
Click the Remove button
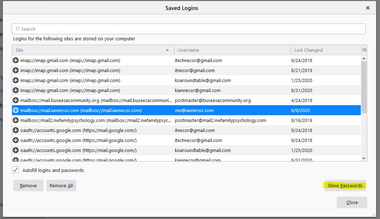(x=28, y=185)
